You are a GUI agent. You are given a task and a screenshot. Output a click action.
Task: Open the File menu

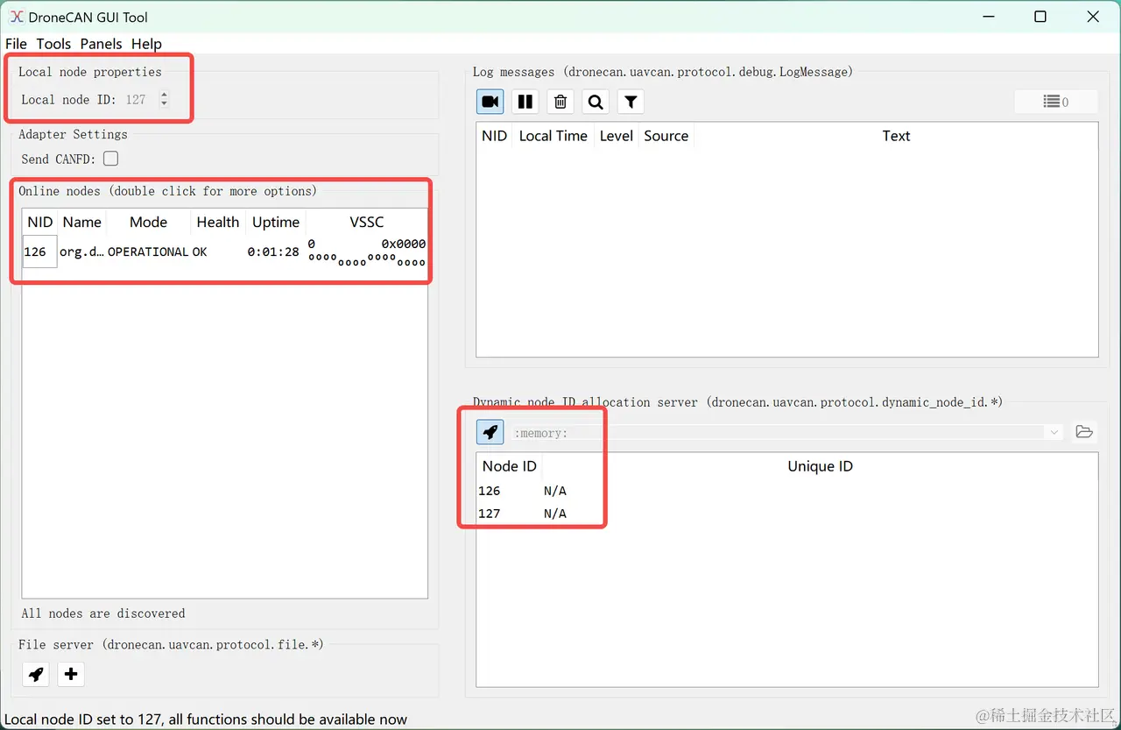pos(16,44)
